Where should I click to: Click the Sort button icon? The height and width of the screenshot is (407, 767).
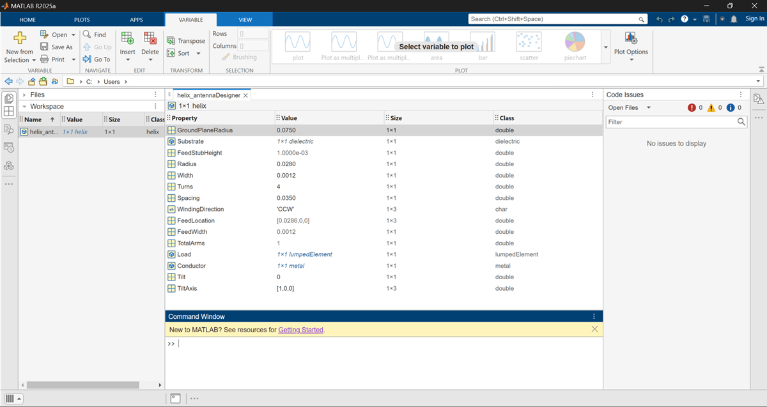pos(171,53)
